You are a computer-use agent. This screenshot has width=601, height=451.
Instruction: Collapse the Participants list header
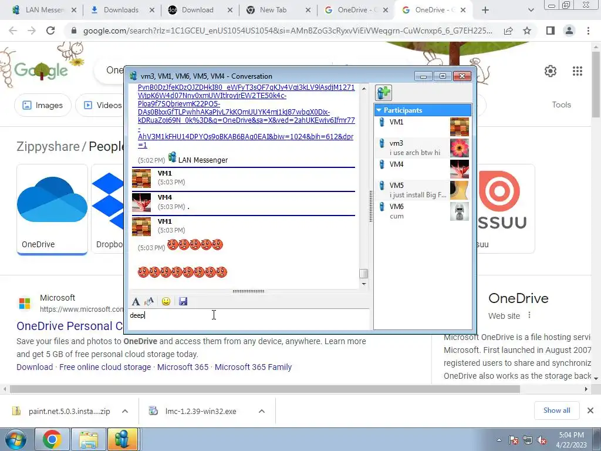tap(423, 110)
